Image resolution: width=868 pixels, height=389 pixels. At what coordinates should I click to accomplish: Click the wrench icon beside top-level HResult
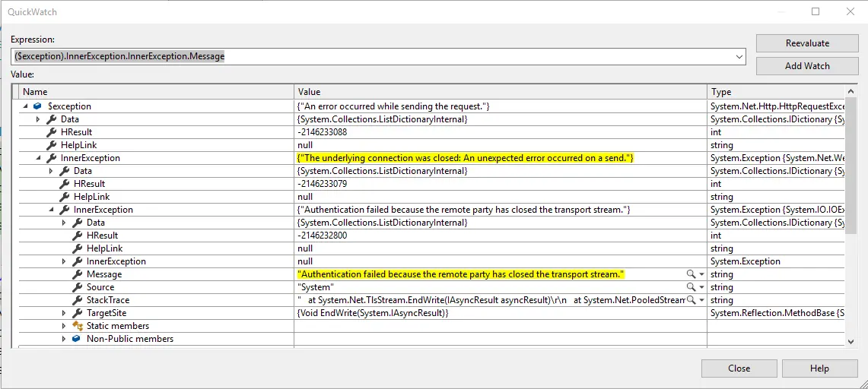pos(51,132)
